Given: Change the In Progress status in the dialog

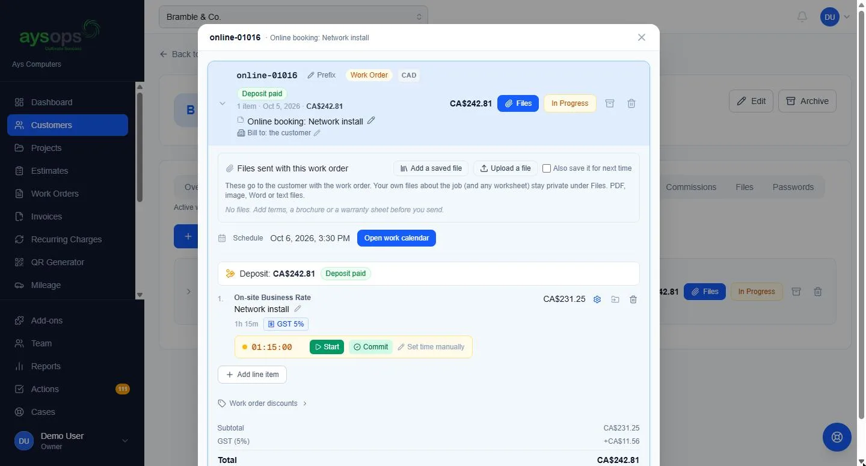Looking at the screenshot, I should (570, 103).
